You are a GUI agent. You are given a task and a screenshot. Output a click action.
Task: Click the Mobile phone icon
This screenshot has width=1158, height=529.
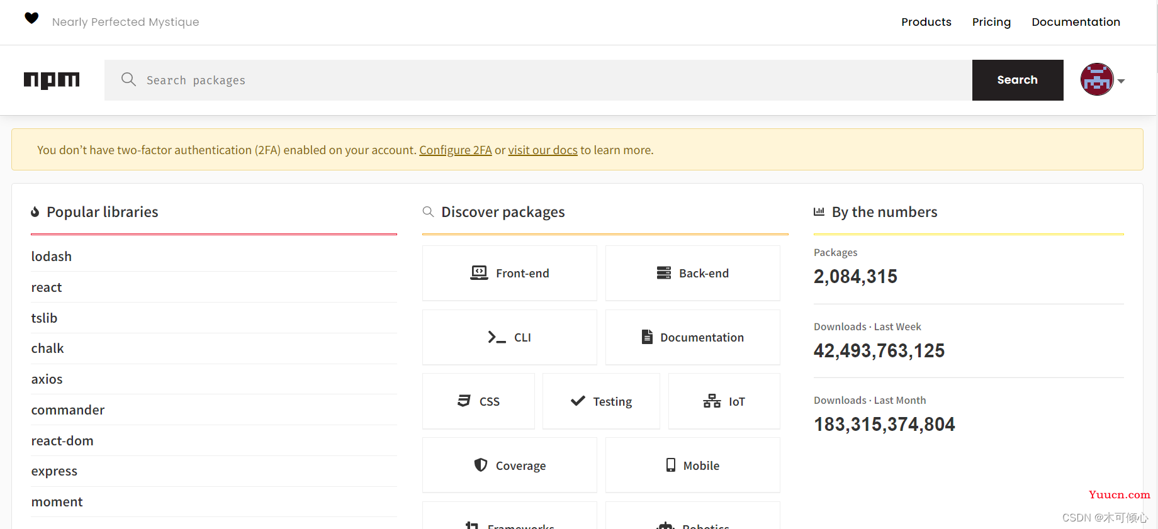[x=671, y=465]
